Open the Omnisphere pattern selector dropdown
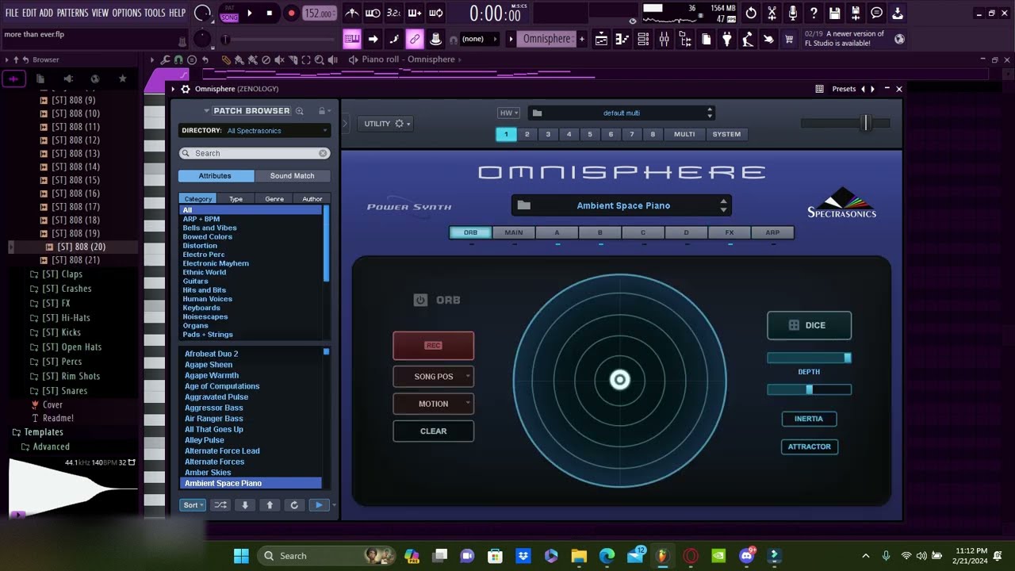Screen dimensions: 1015x571 click(546, 39)
